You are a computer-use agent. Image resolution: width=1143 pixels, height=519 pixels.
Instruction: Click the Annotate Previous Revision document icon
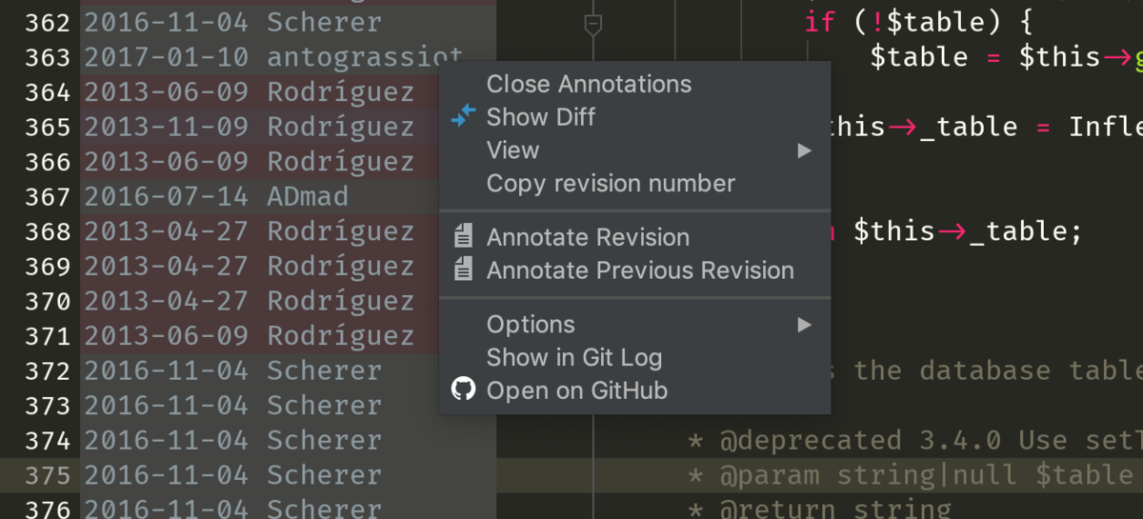[463, 269]
